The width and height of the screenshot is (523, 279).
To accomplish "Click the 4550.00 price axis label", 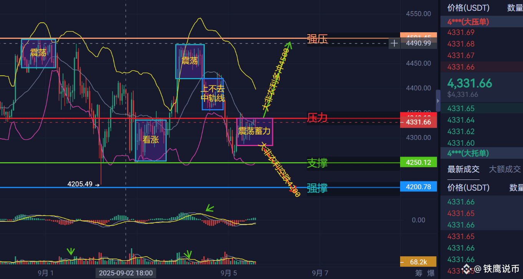I will [x=419, y=13].
